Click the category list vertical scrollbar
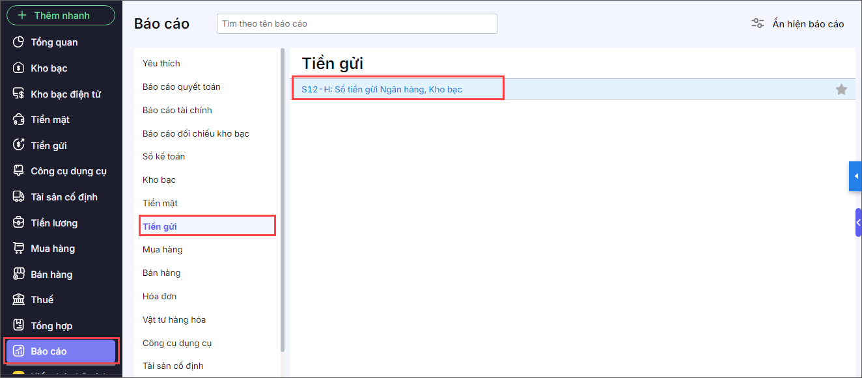Screen dimensions: 862x378 282,195
